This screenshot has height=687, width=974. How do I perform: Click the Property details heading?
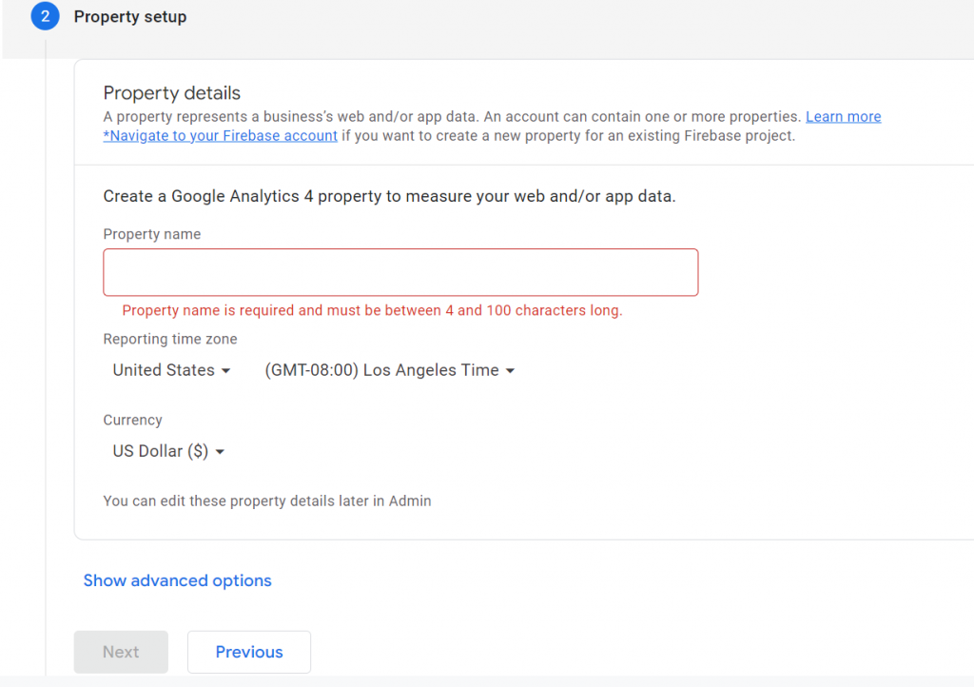coord(171,92)
